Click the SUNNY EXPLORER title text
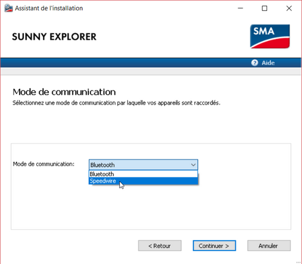This screenshot has width=302, height=264. [54, 37]
